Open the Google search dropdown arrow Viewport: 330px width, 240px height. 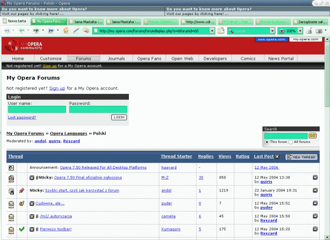272,31
